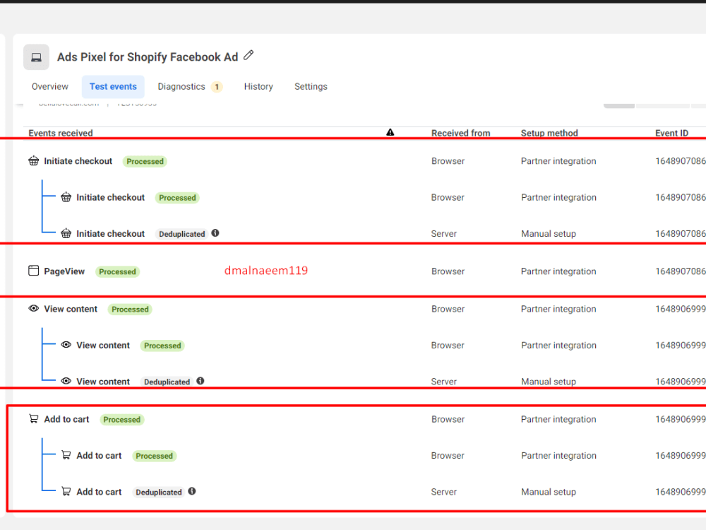The width and height of the screenshot is (706, 530).
Task: Click the Processed badge on PageView
Action: point(117,271)
